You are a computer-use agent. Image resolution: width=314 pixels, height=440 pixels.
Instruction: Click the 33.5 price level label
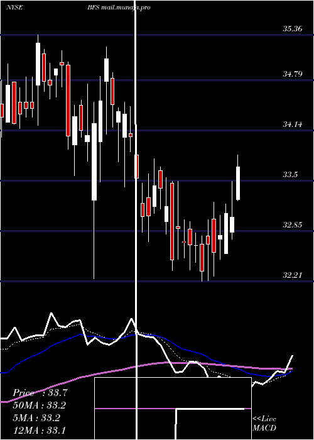coord(290,175)
